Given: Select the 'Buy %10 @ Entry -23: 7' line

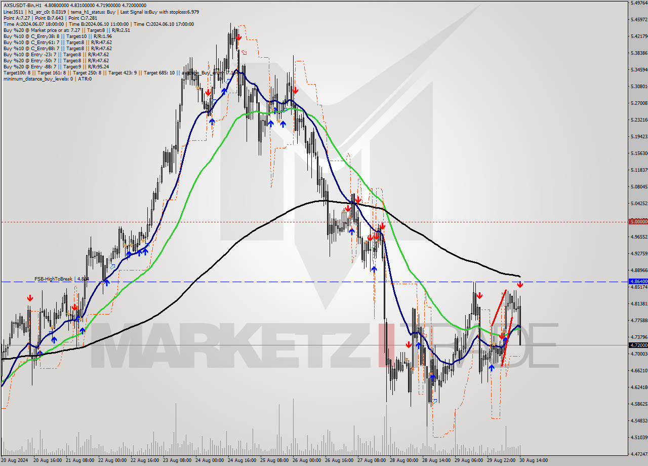Looking at the screenshot, I should coord(56,55).
